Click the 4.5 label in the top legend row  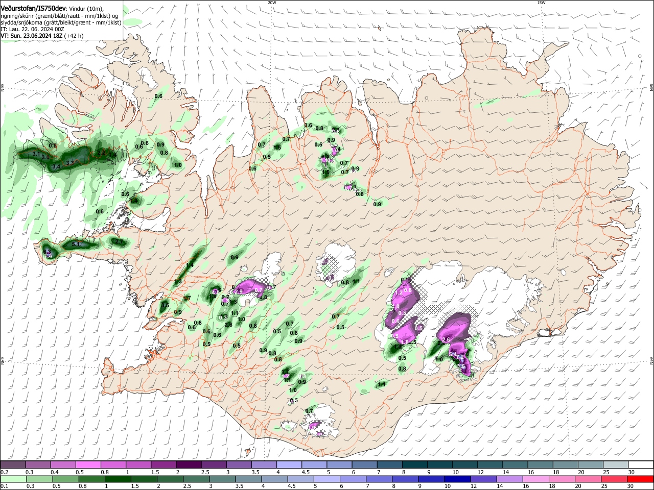point(306,472)
